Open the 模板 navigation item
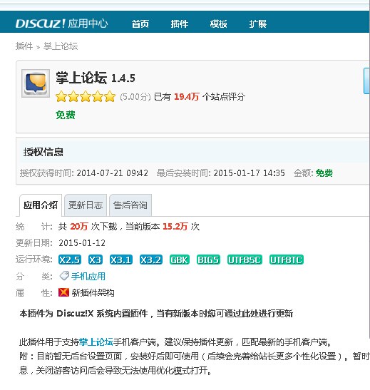The image size is (370, 390). click(218, 24)
